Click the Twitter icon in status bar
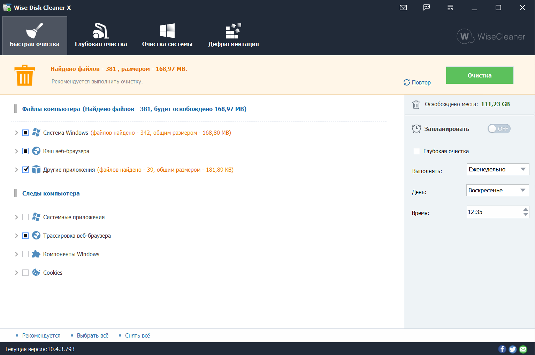Screen dimensions: 535x355 click(x=513, y=349)
